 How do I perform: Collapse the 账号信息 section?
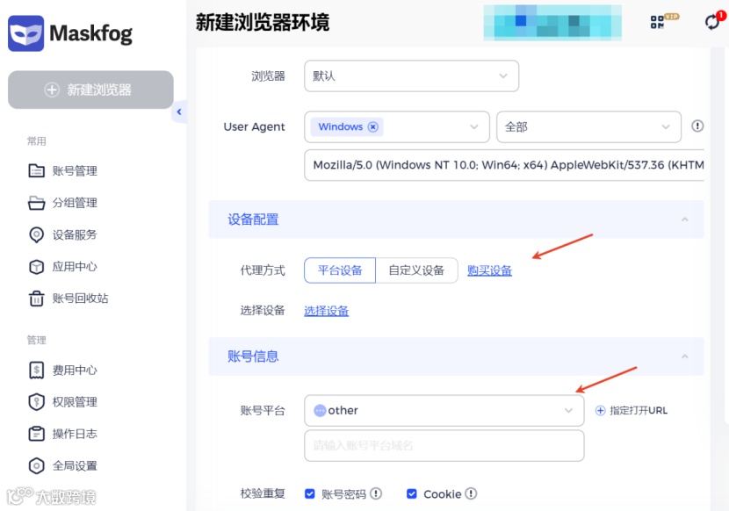(685, 356)
